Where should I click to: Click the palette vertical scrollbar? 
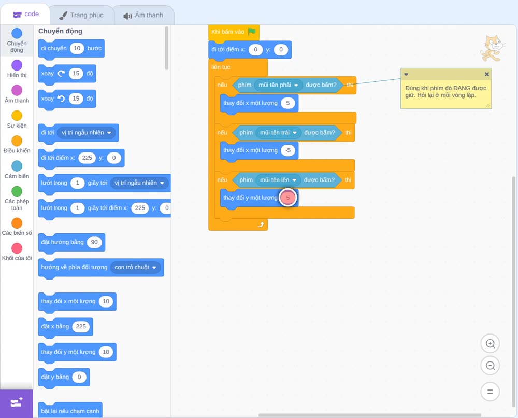(166, 48)
